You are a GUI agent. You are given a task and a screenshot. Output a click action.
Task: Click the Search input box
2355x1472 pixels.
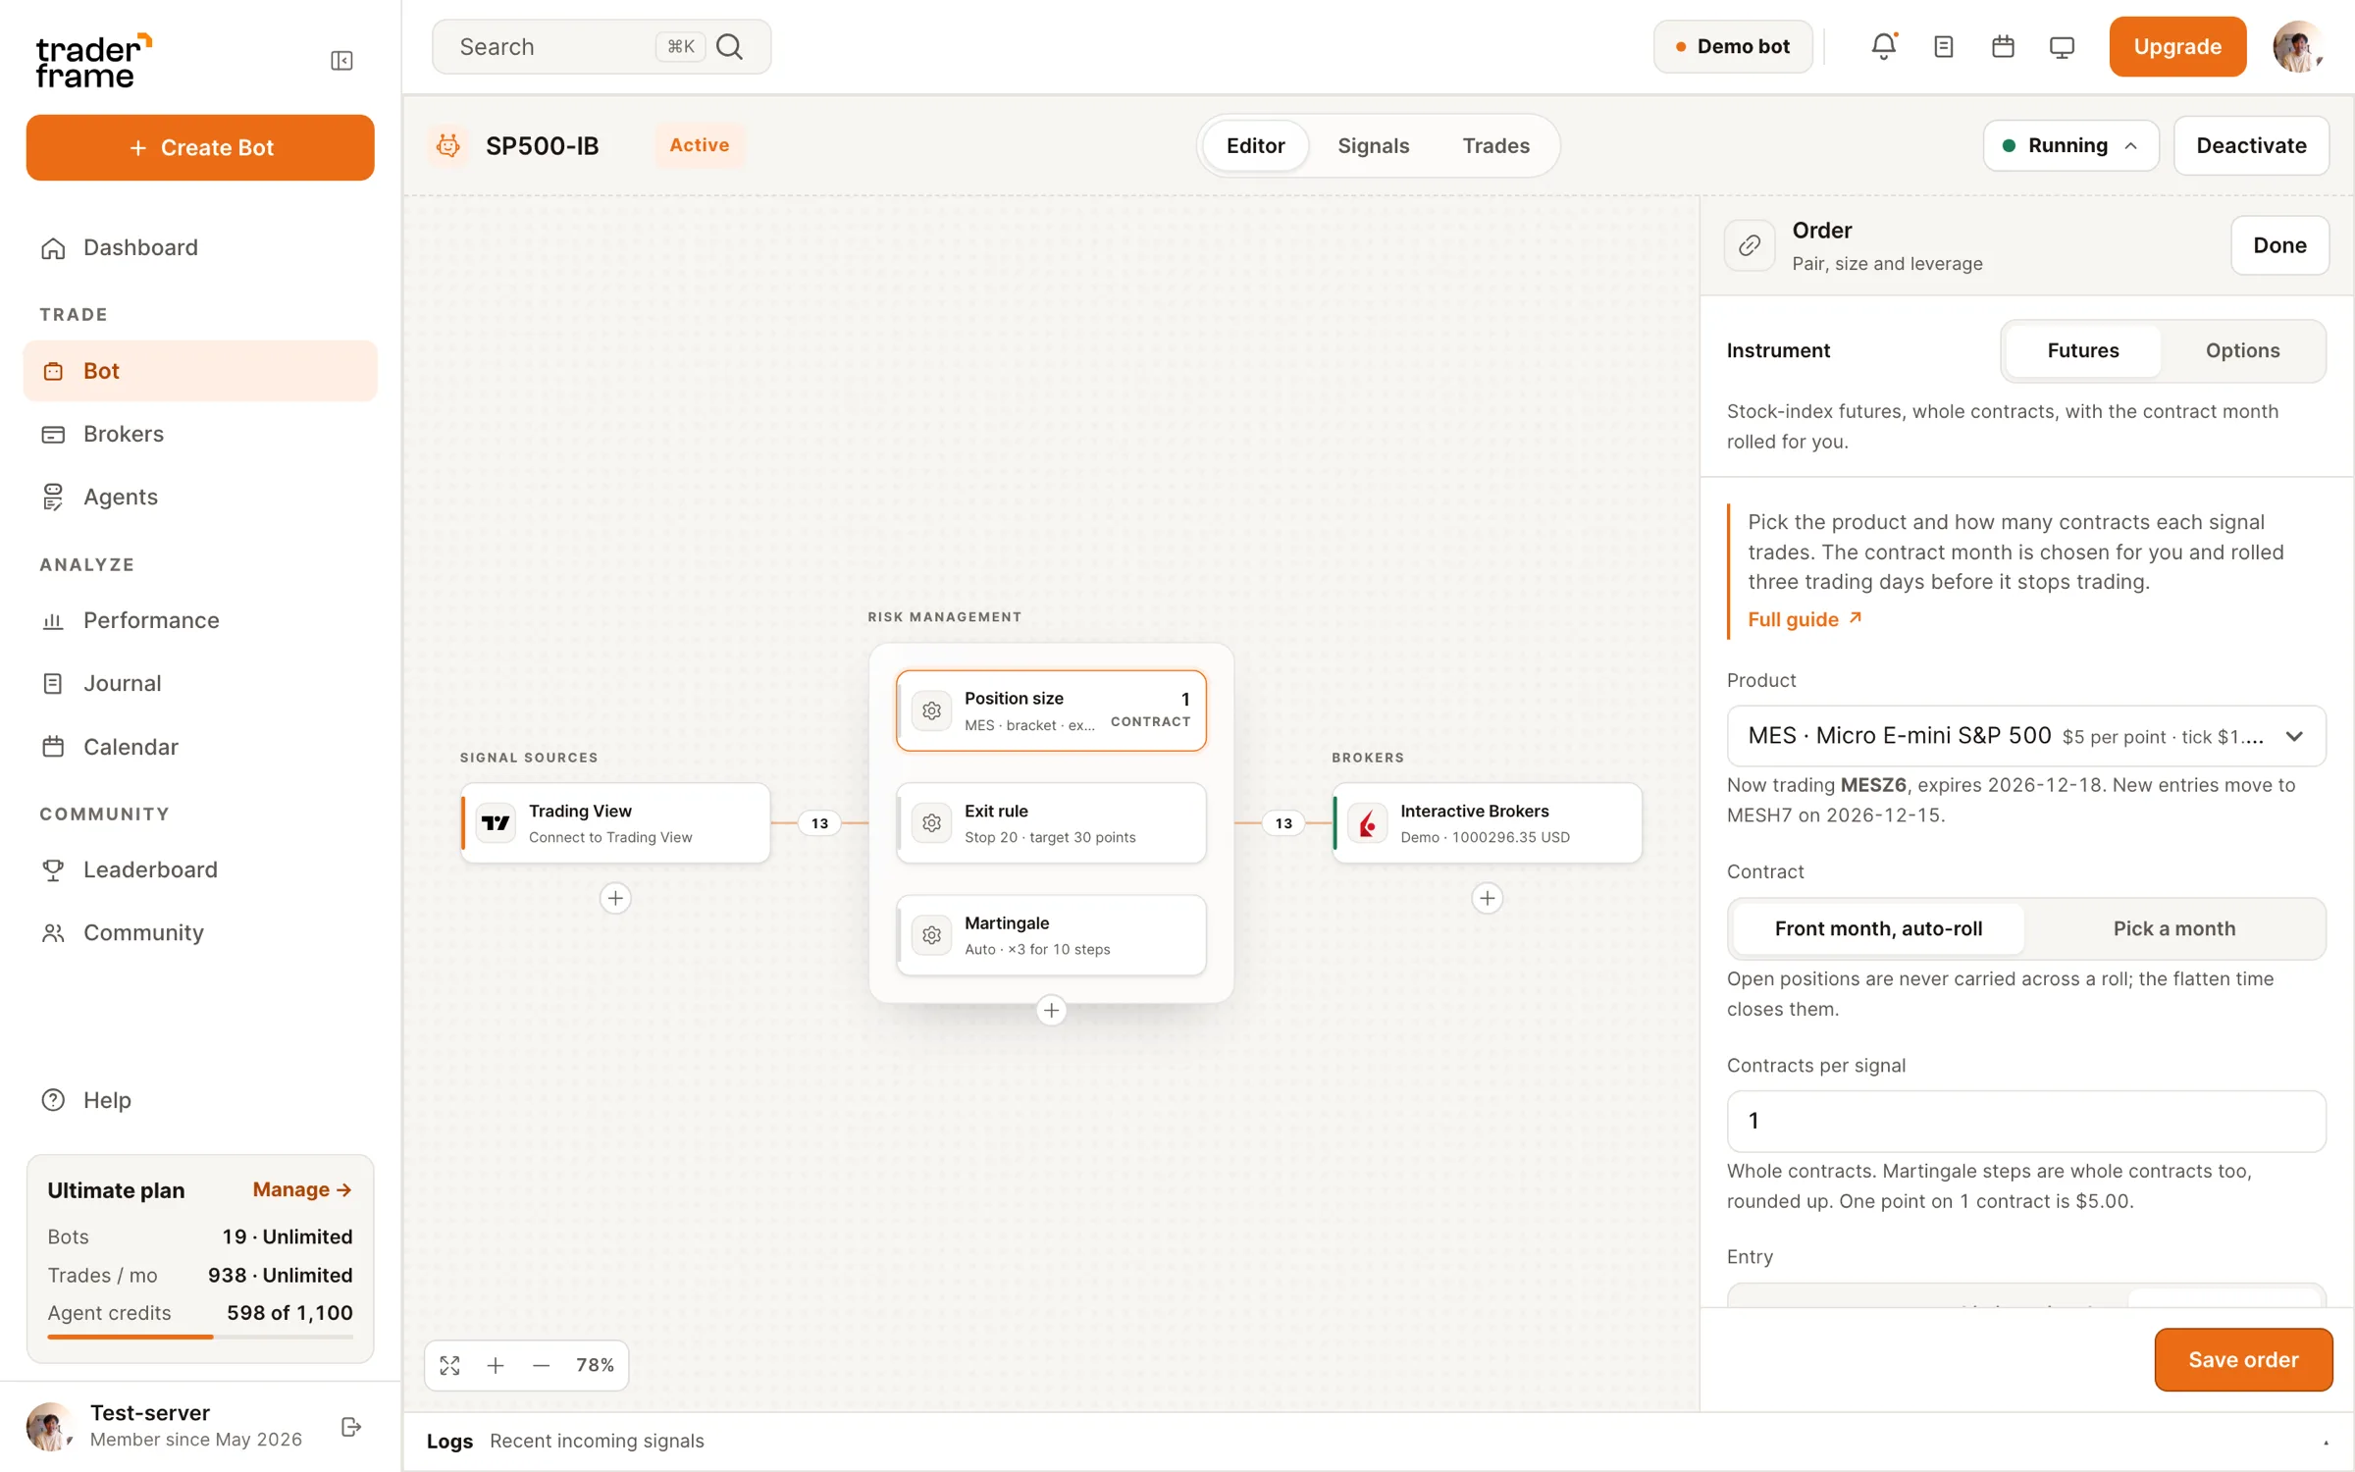[x=602, y=46]
